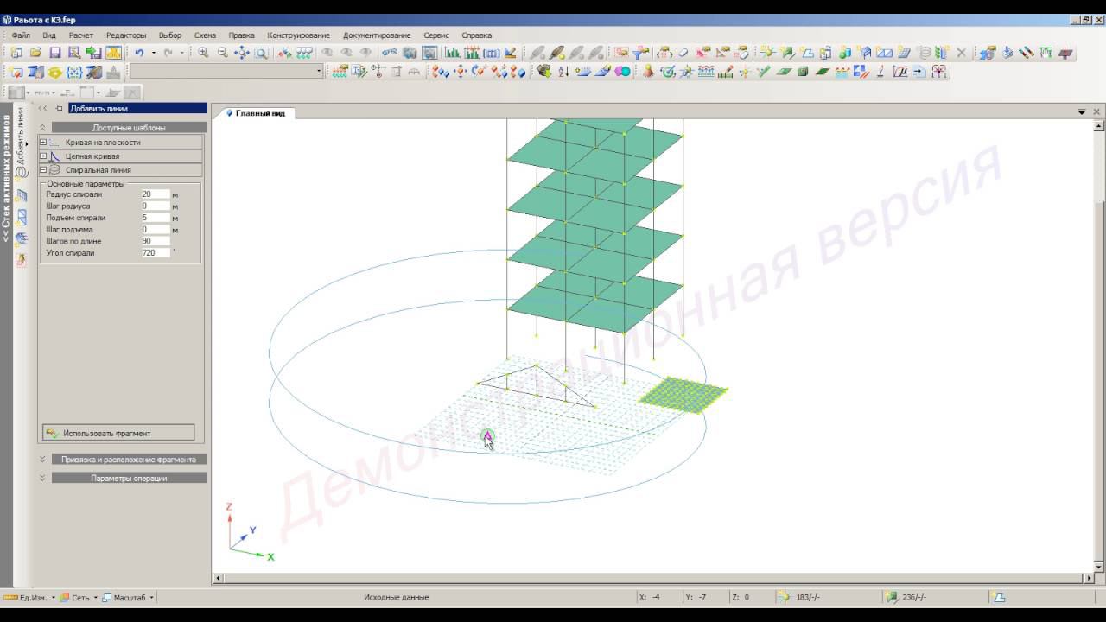Click the horizontal scrollbar of the view
The image size is (1106, 622).
[653, 578]
